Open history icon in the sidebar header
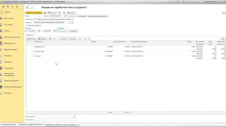This screenshot has height=127, width=226. pos(8,7)
